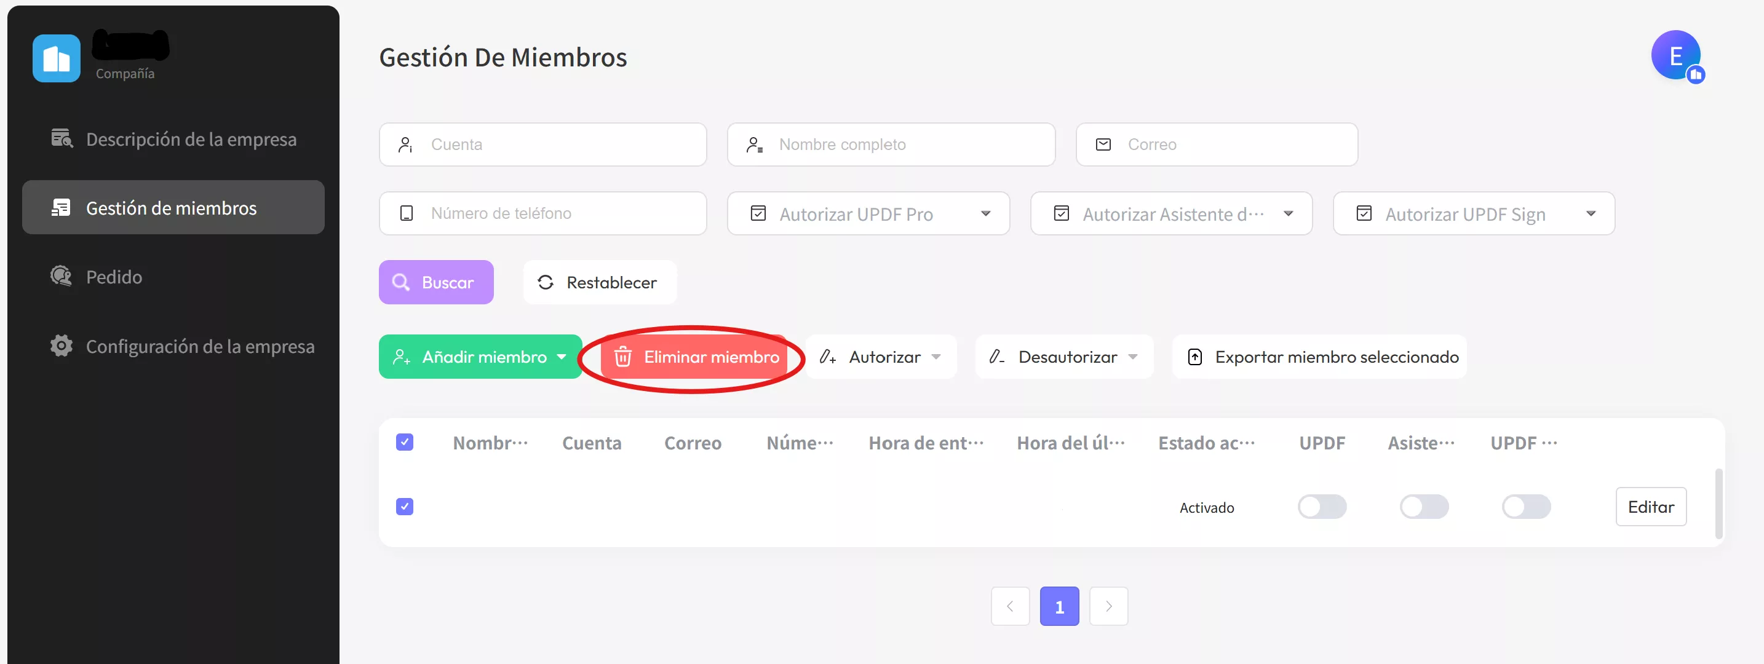Screen dimensions: 1764x664
Task: Click the Correo column header
Action: [x=693, y=443]
